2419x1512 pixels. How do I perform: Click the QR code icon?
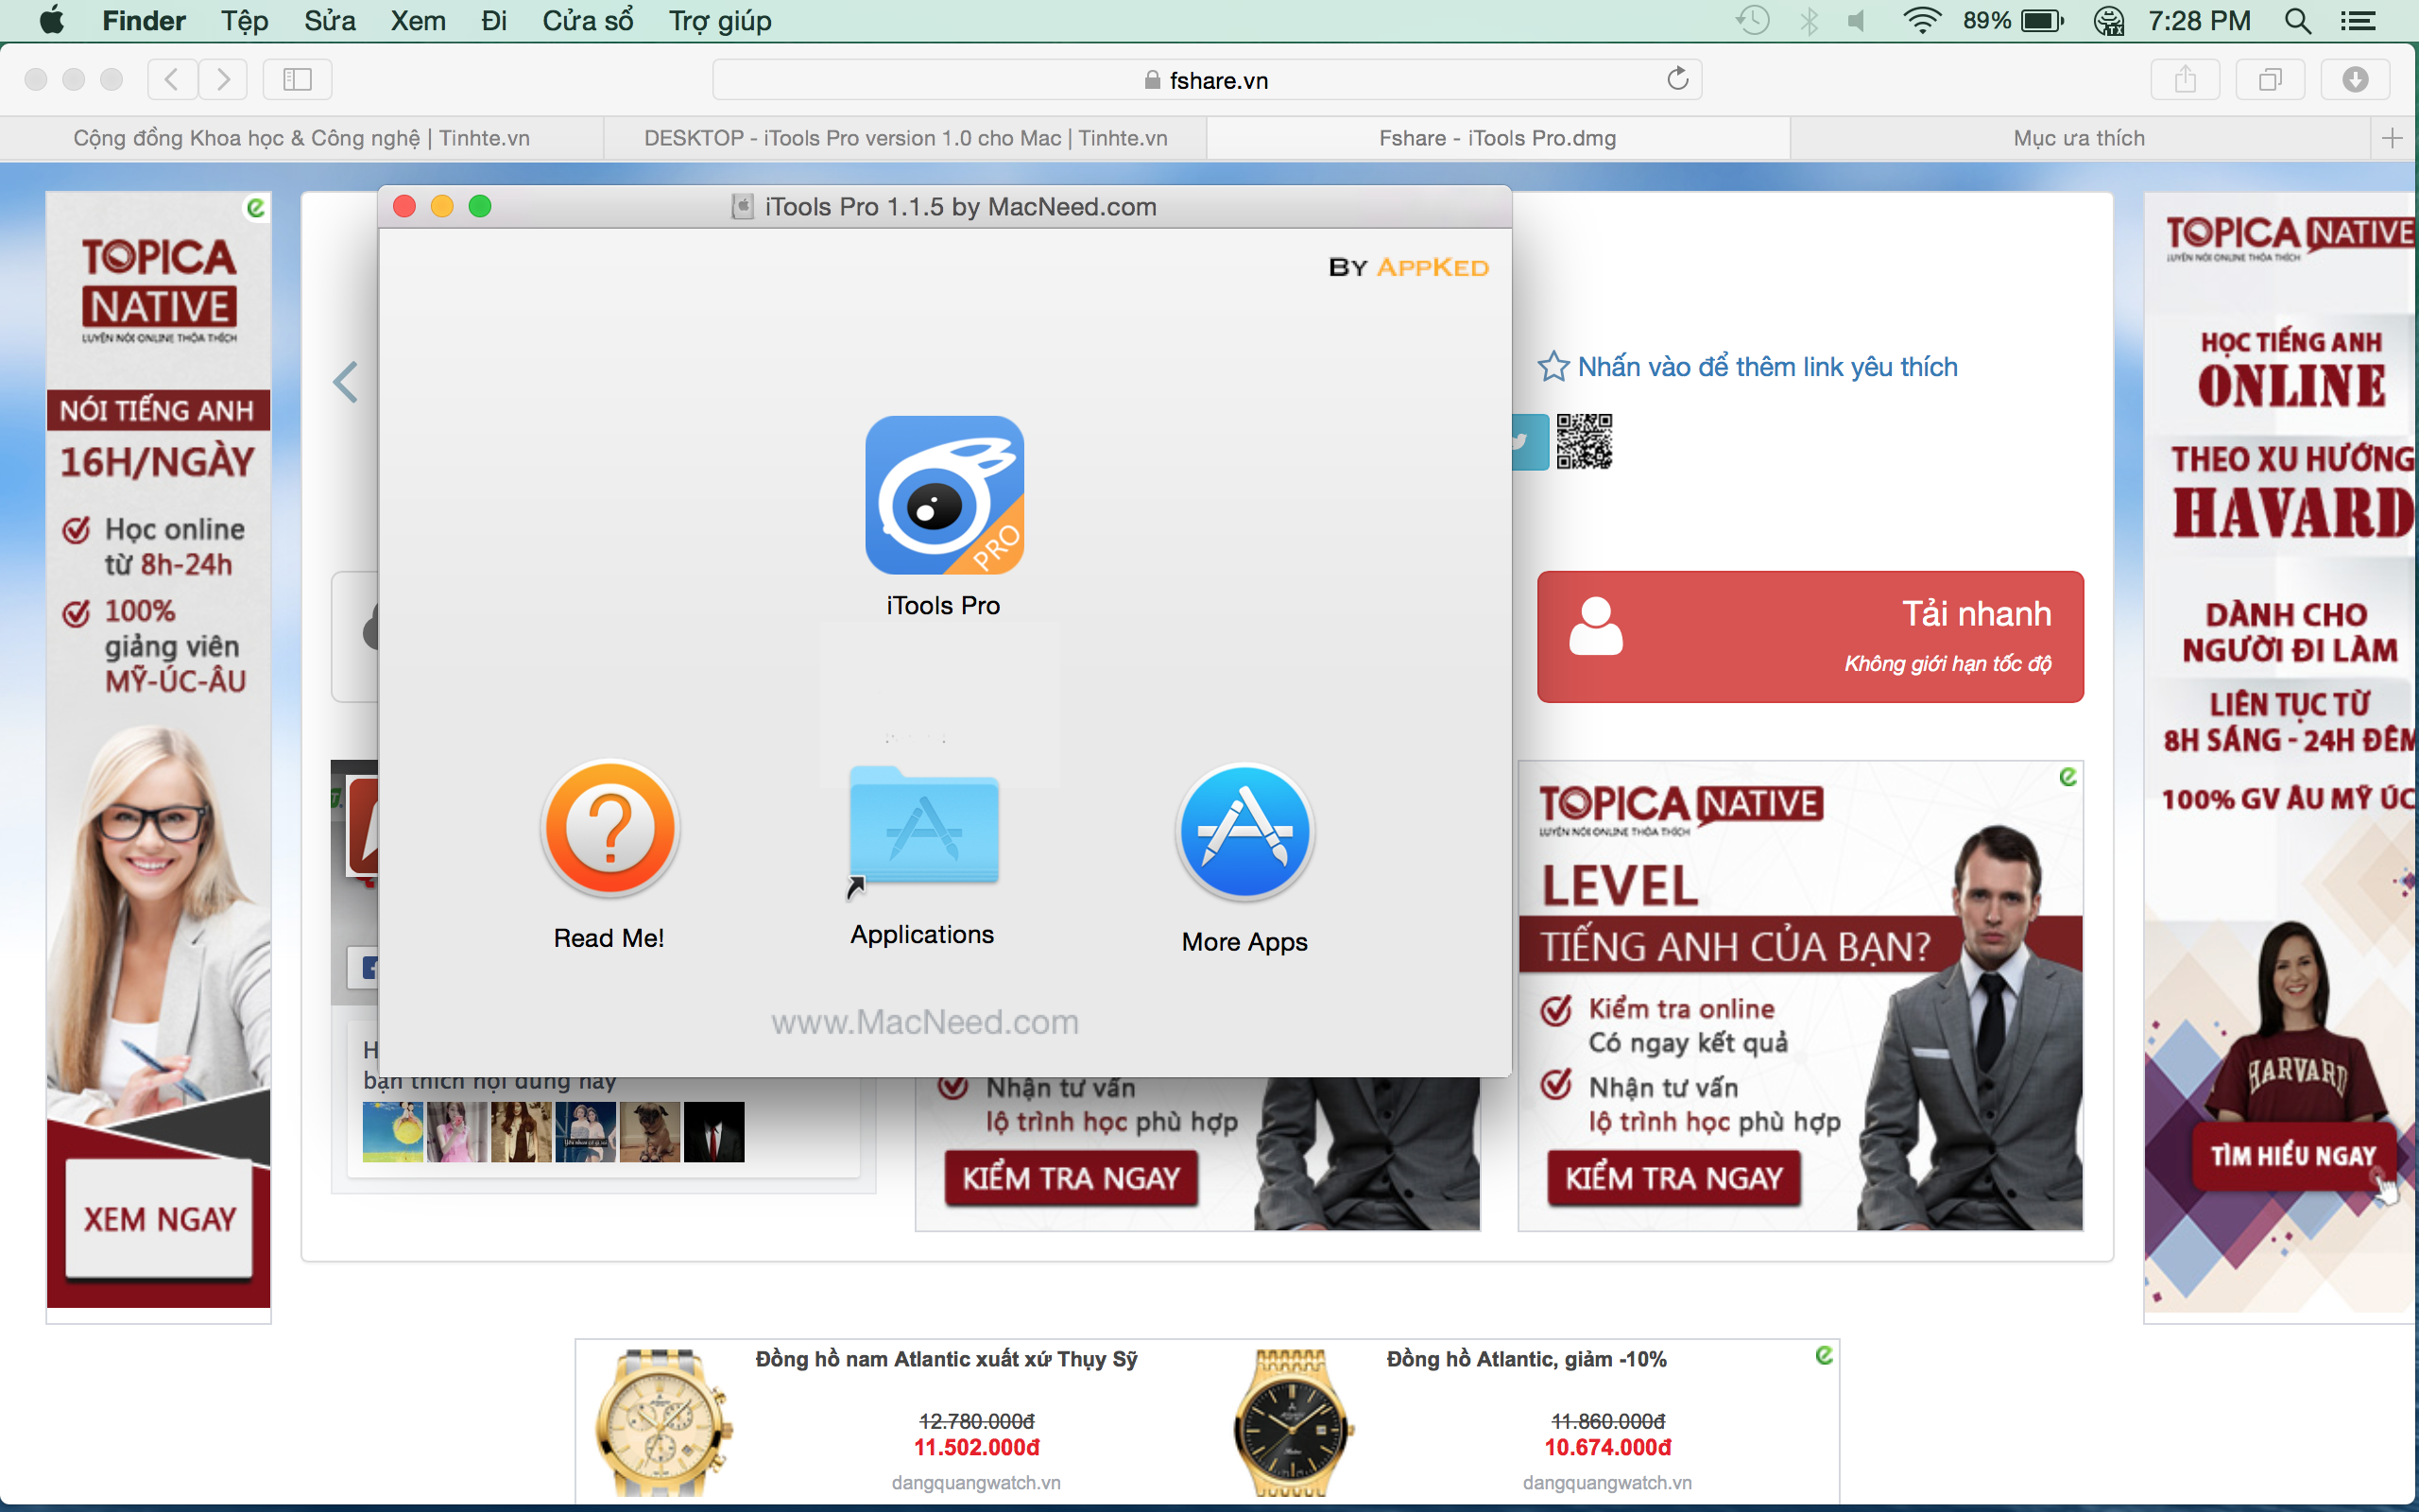tap(1585, 441)
